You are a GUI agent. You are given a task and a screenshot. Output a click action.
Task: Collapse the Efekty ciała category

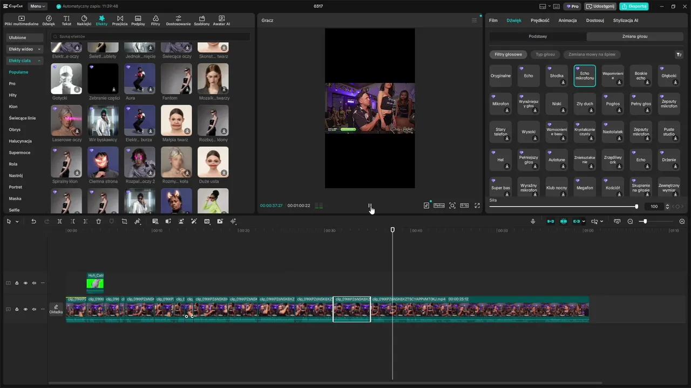pyautogui.click(x=24, y=60)
